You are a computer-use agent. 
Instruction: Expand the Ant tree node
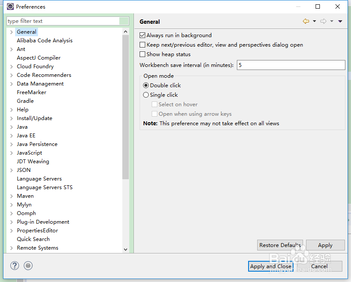[11, 49]
